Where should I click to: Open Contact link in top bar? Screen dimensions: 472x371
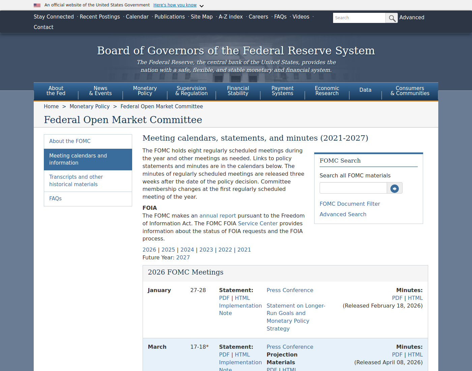(x=43, y=27)
